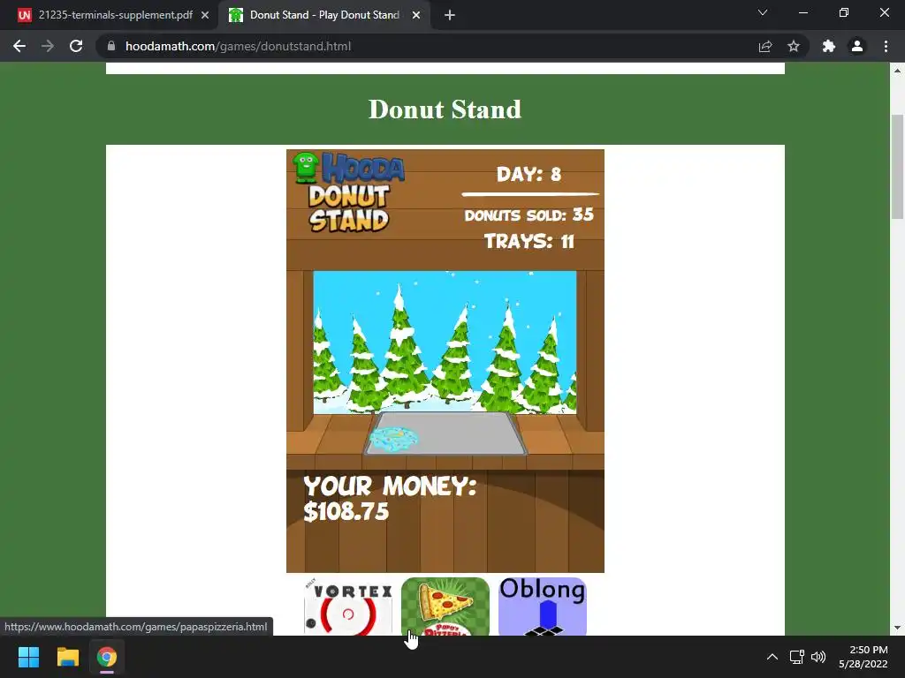Select the Donut Stand tab
The height and width of the screenshot is (678, 905).
click(324, 15)
